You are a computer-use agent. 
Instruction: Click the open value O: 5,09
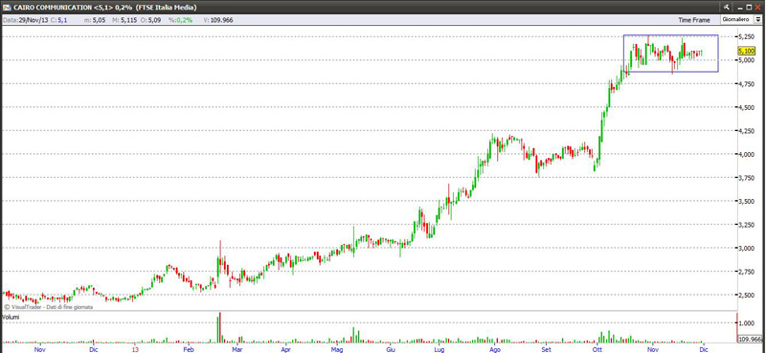click(x=150, y=20)
